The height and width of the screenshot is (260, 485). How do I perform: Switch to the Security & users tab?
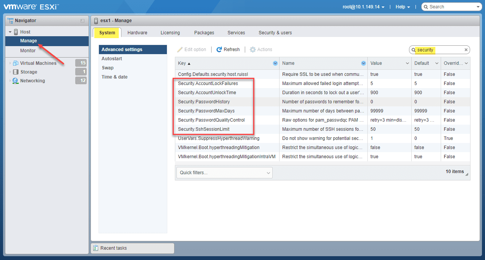click(275, 33)
